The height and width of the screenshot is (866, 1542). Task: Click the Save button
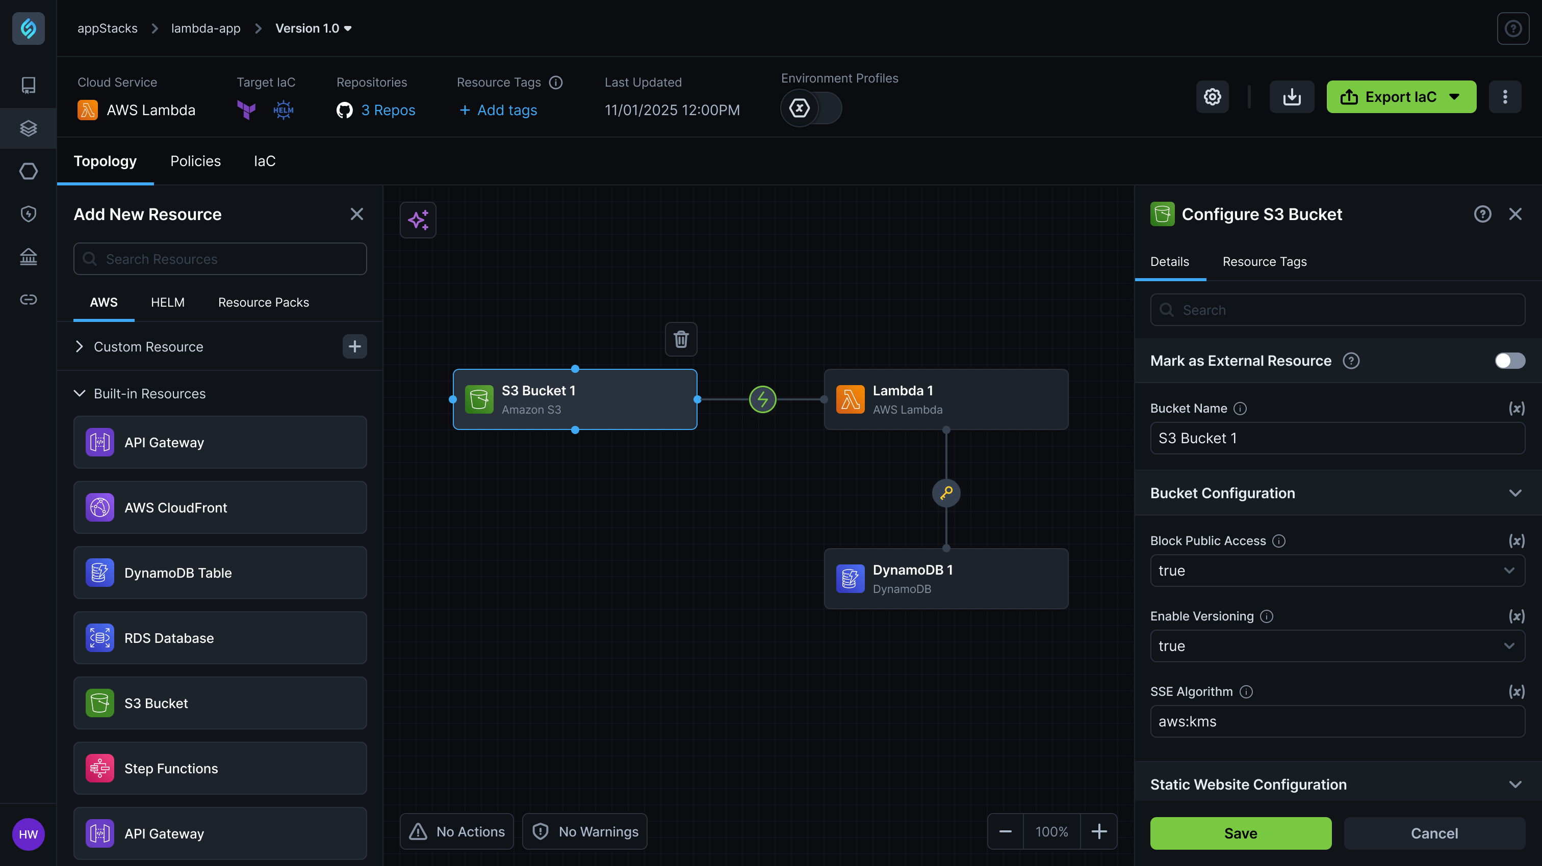coord(1240,833)
